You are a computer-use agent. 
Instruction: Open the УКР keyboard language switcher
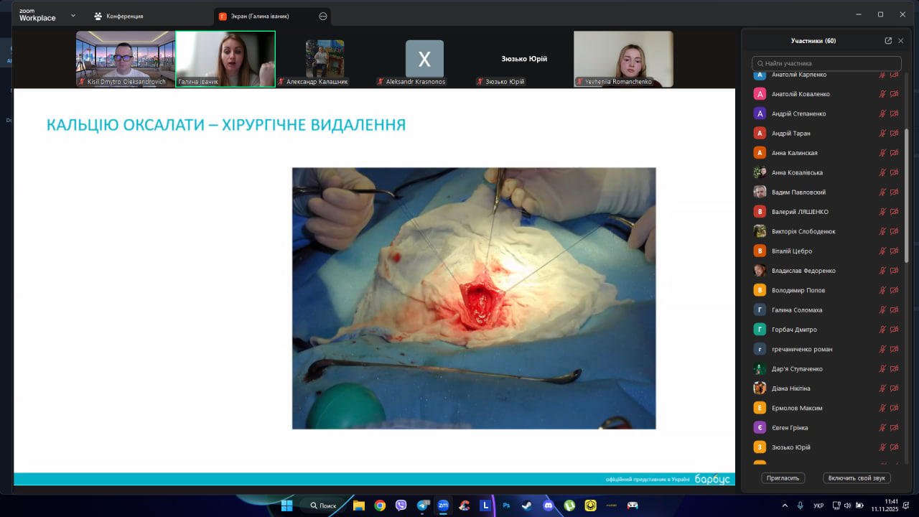click(818, 506)
